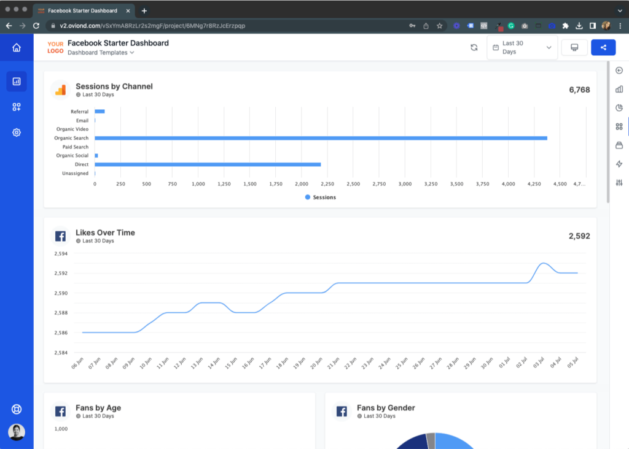Open the dashboards icon in the blue sidebar
This screenshot has width=629, height=449.
[17, 82]
